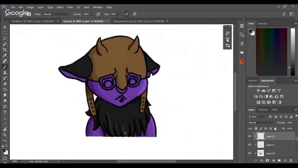Screen dimensions: 298x168
Task: Select the Dodge tool
Action: tap(5, 101)
